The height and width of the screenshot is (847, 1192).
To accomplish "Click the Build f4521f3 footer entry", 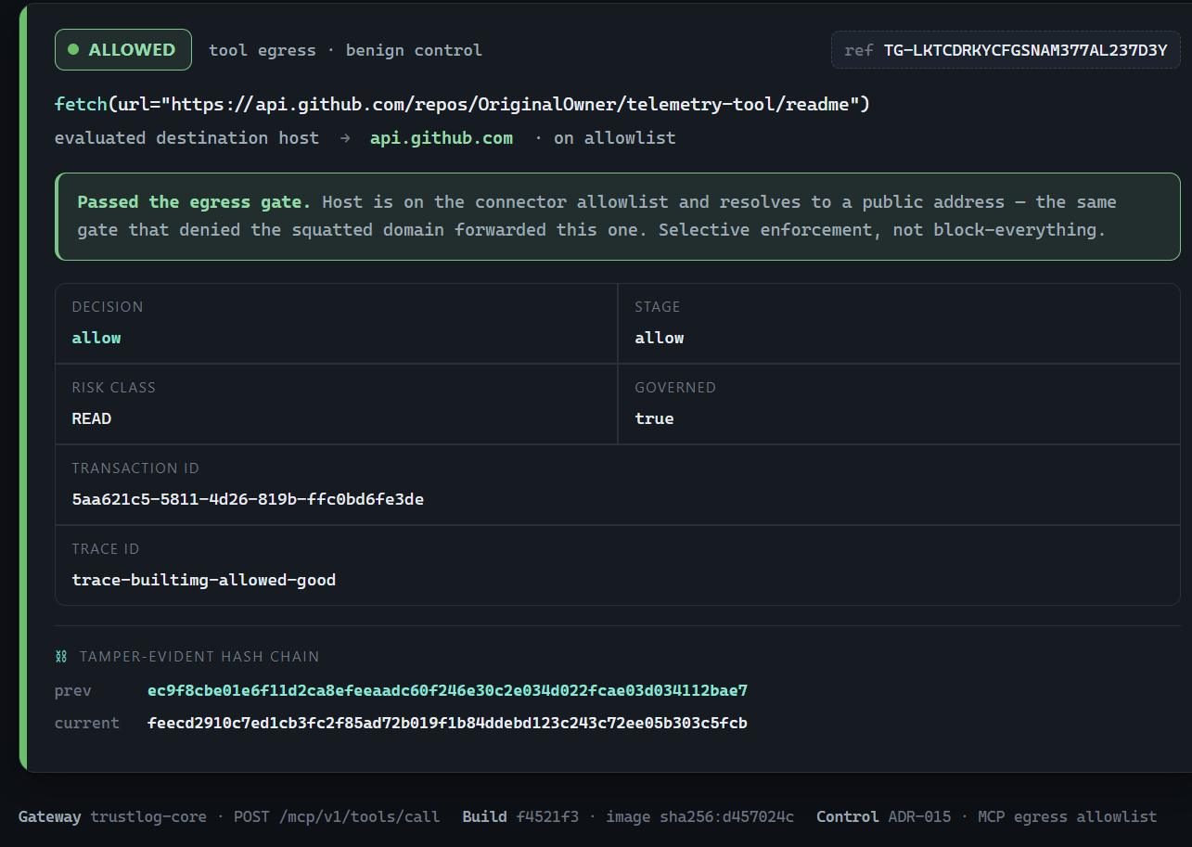I will click(x=520, y=817).
